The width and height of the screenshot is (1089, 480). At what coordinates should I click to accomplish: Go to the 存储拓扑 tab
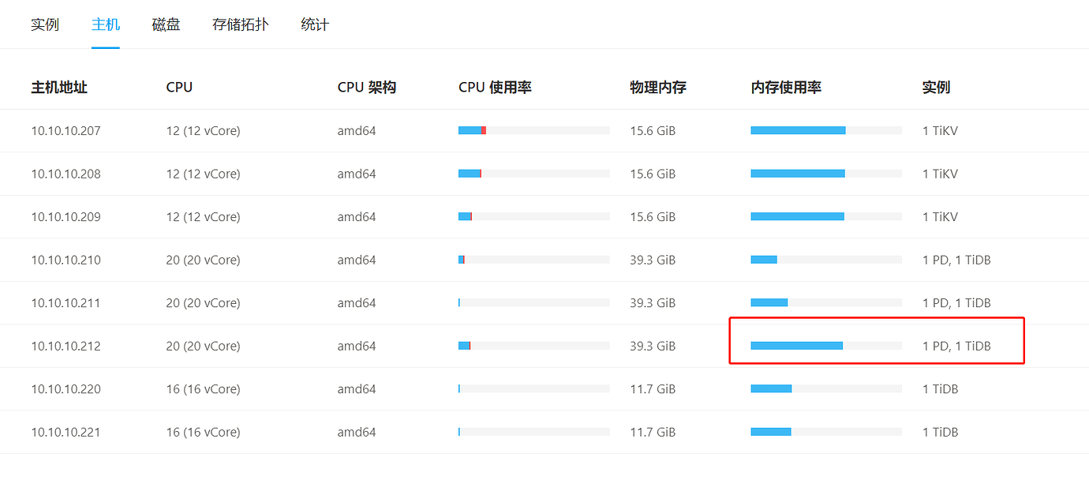(x=241, y=24)
